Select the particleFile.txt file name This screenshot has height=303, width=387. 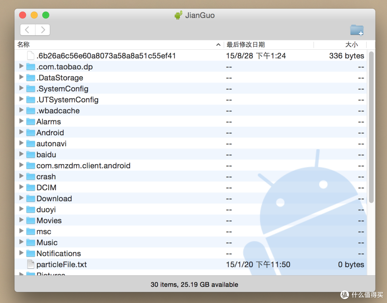(x=62, y=265)
